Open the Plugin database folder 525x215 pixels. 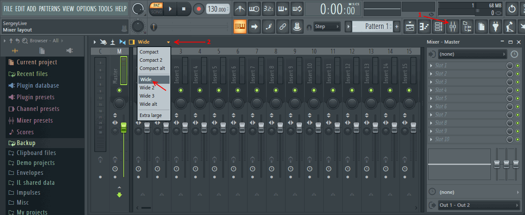38,85
